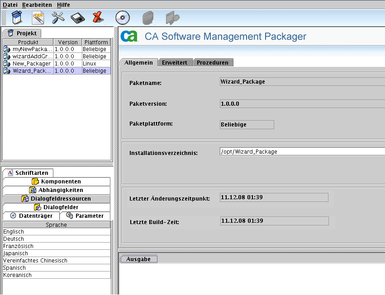The image size is (385, 295).
Task: Expand the Komponenten panel
Action: click(56, 181)
